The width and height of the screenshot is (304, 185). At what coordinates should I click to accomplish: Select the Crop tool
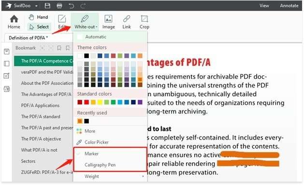(144, 22)
